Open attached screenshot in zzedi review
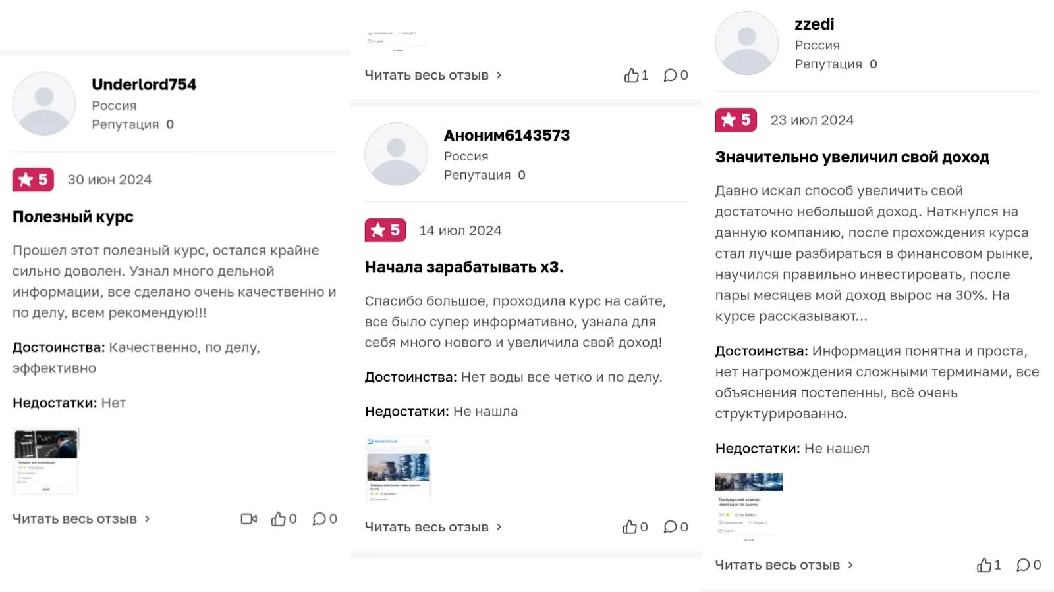 click(x=749, y=506)
